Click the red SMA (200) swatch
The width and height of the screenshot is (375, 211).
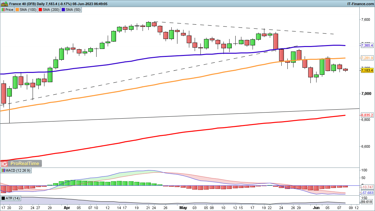tap(40, 10)
